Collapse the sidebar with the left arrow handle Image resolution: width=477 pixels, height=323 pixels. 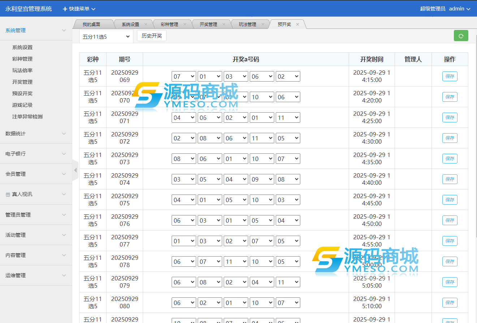pyautogui.click(x=75, y=170)
